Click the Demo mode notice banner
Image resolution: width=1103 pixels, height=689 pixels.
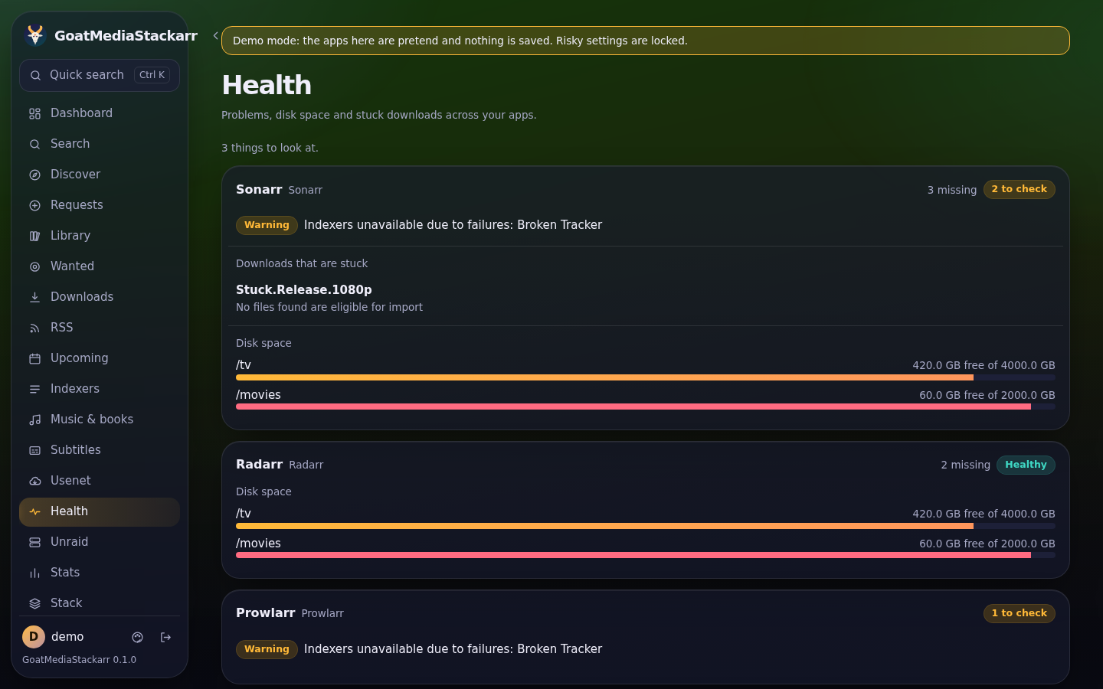[646, 41]
